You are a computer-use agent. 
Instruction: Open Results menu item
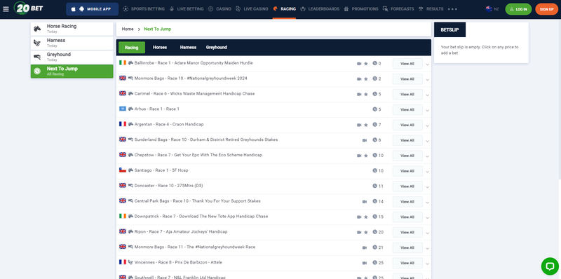pyautogui.click(x=431, y=9)
